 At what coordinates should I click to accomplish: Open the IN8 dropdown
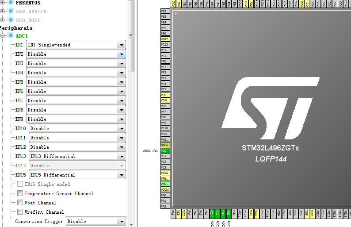76,110
